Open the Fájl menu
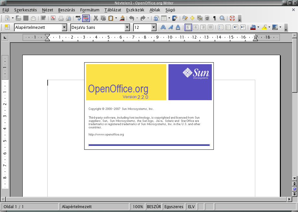The image size is (298, 212). tap(6, 10)
